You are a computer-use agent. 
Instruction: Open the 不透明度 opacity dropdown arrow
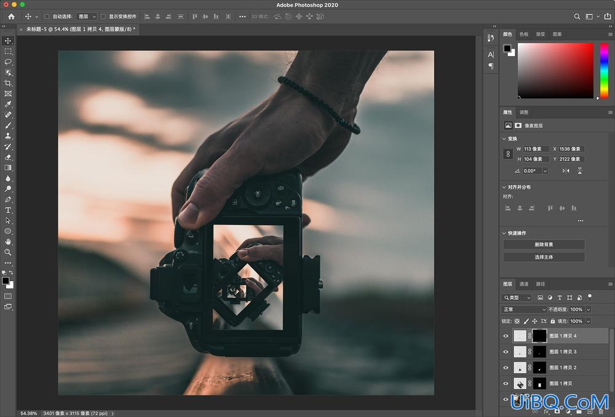[588, 309]
